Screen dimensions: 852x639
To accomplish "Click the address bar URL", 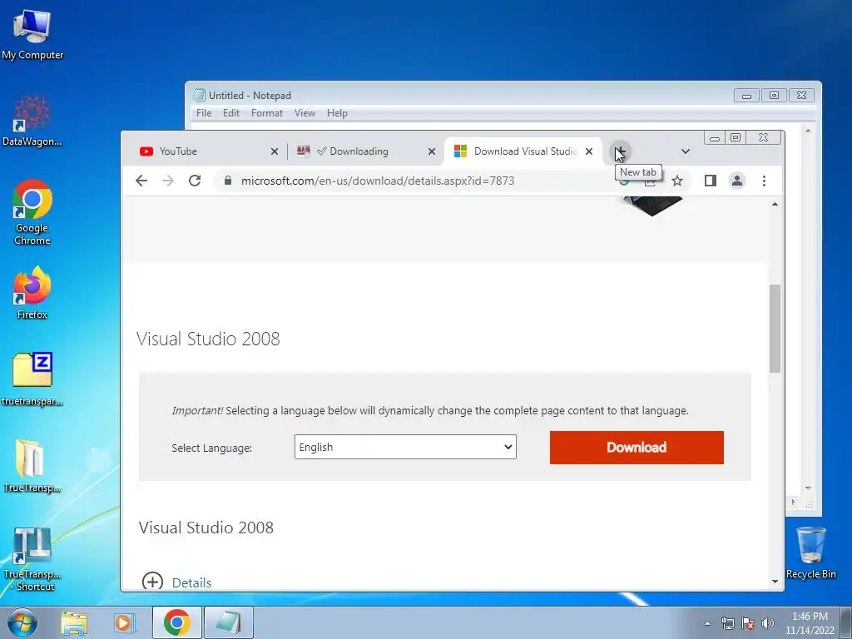I will click(x=378, y=181).
